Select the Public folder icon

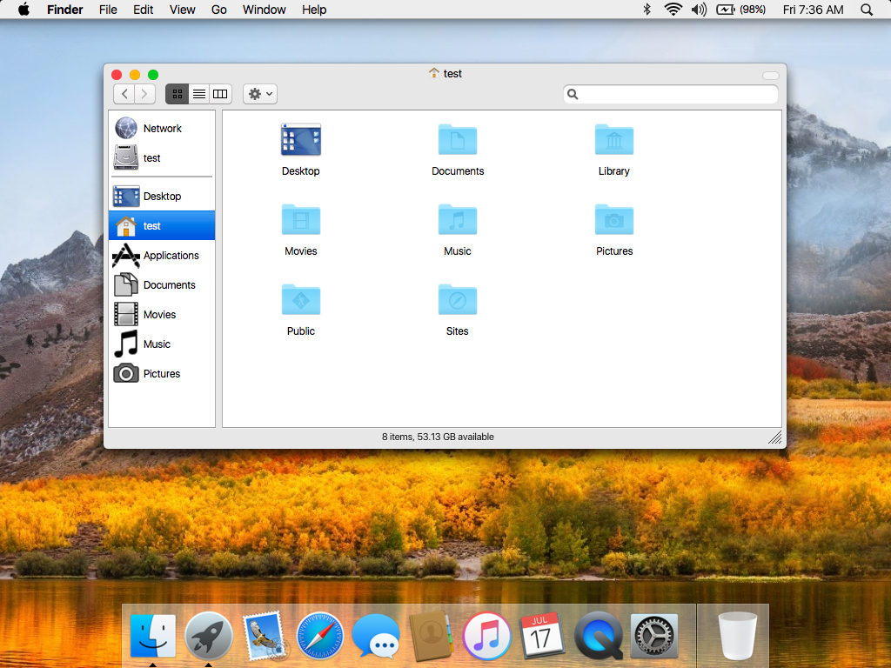pyautogui.click(x=301, y=301)
